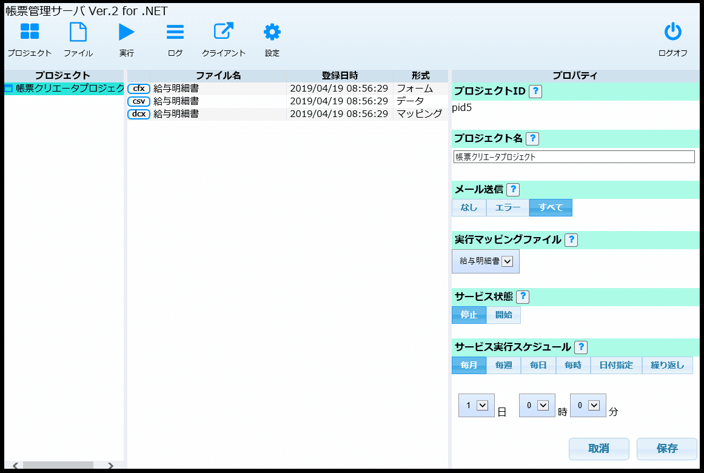This screenshot has width=704, height=473.
Task: Click the ファイル名 column header
Action: 218,75
